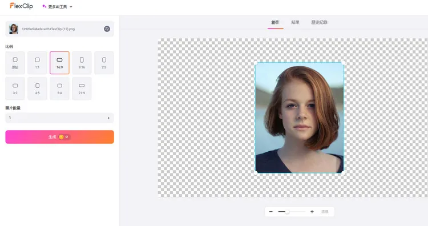Click the replace image swap icon
Image resolution: width=428 pixels, height=226 pixels.
tap(107, 29)
